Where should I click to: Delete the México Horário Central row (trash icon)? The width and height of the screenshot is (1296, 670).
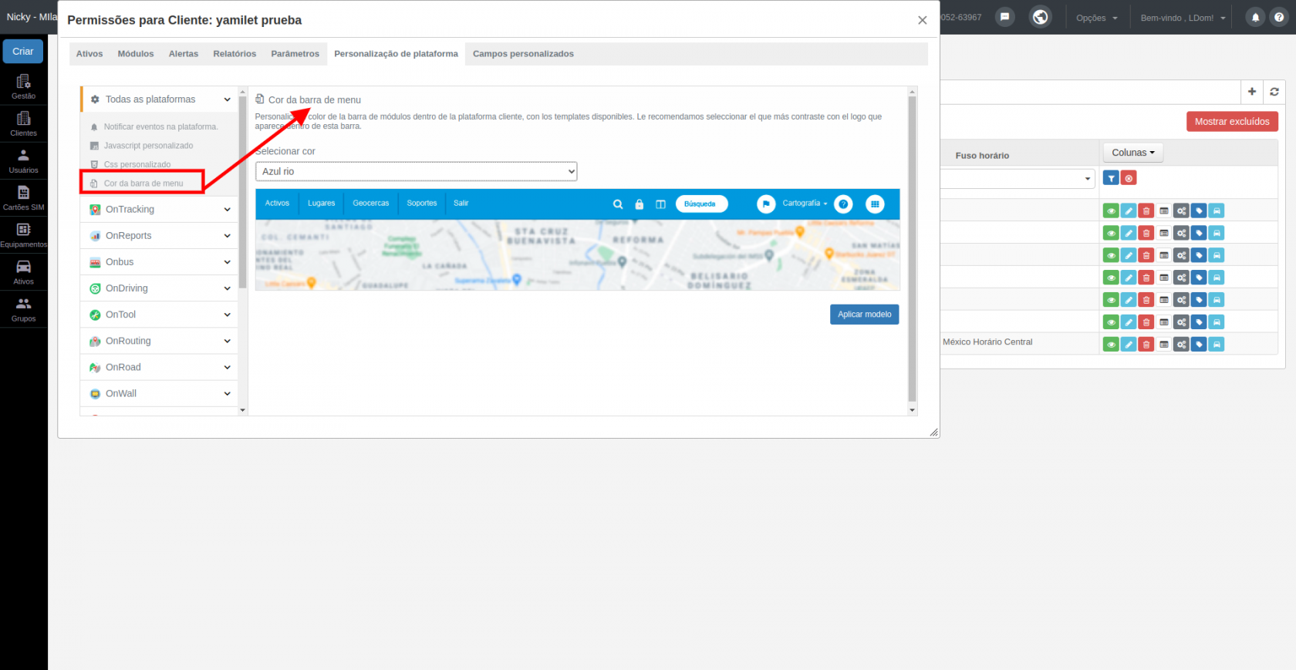[x=1146, y=345]
